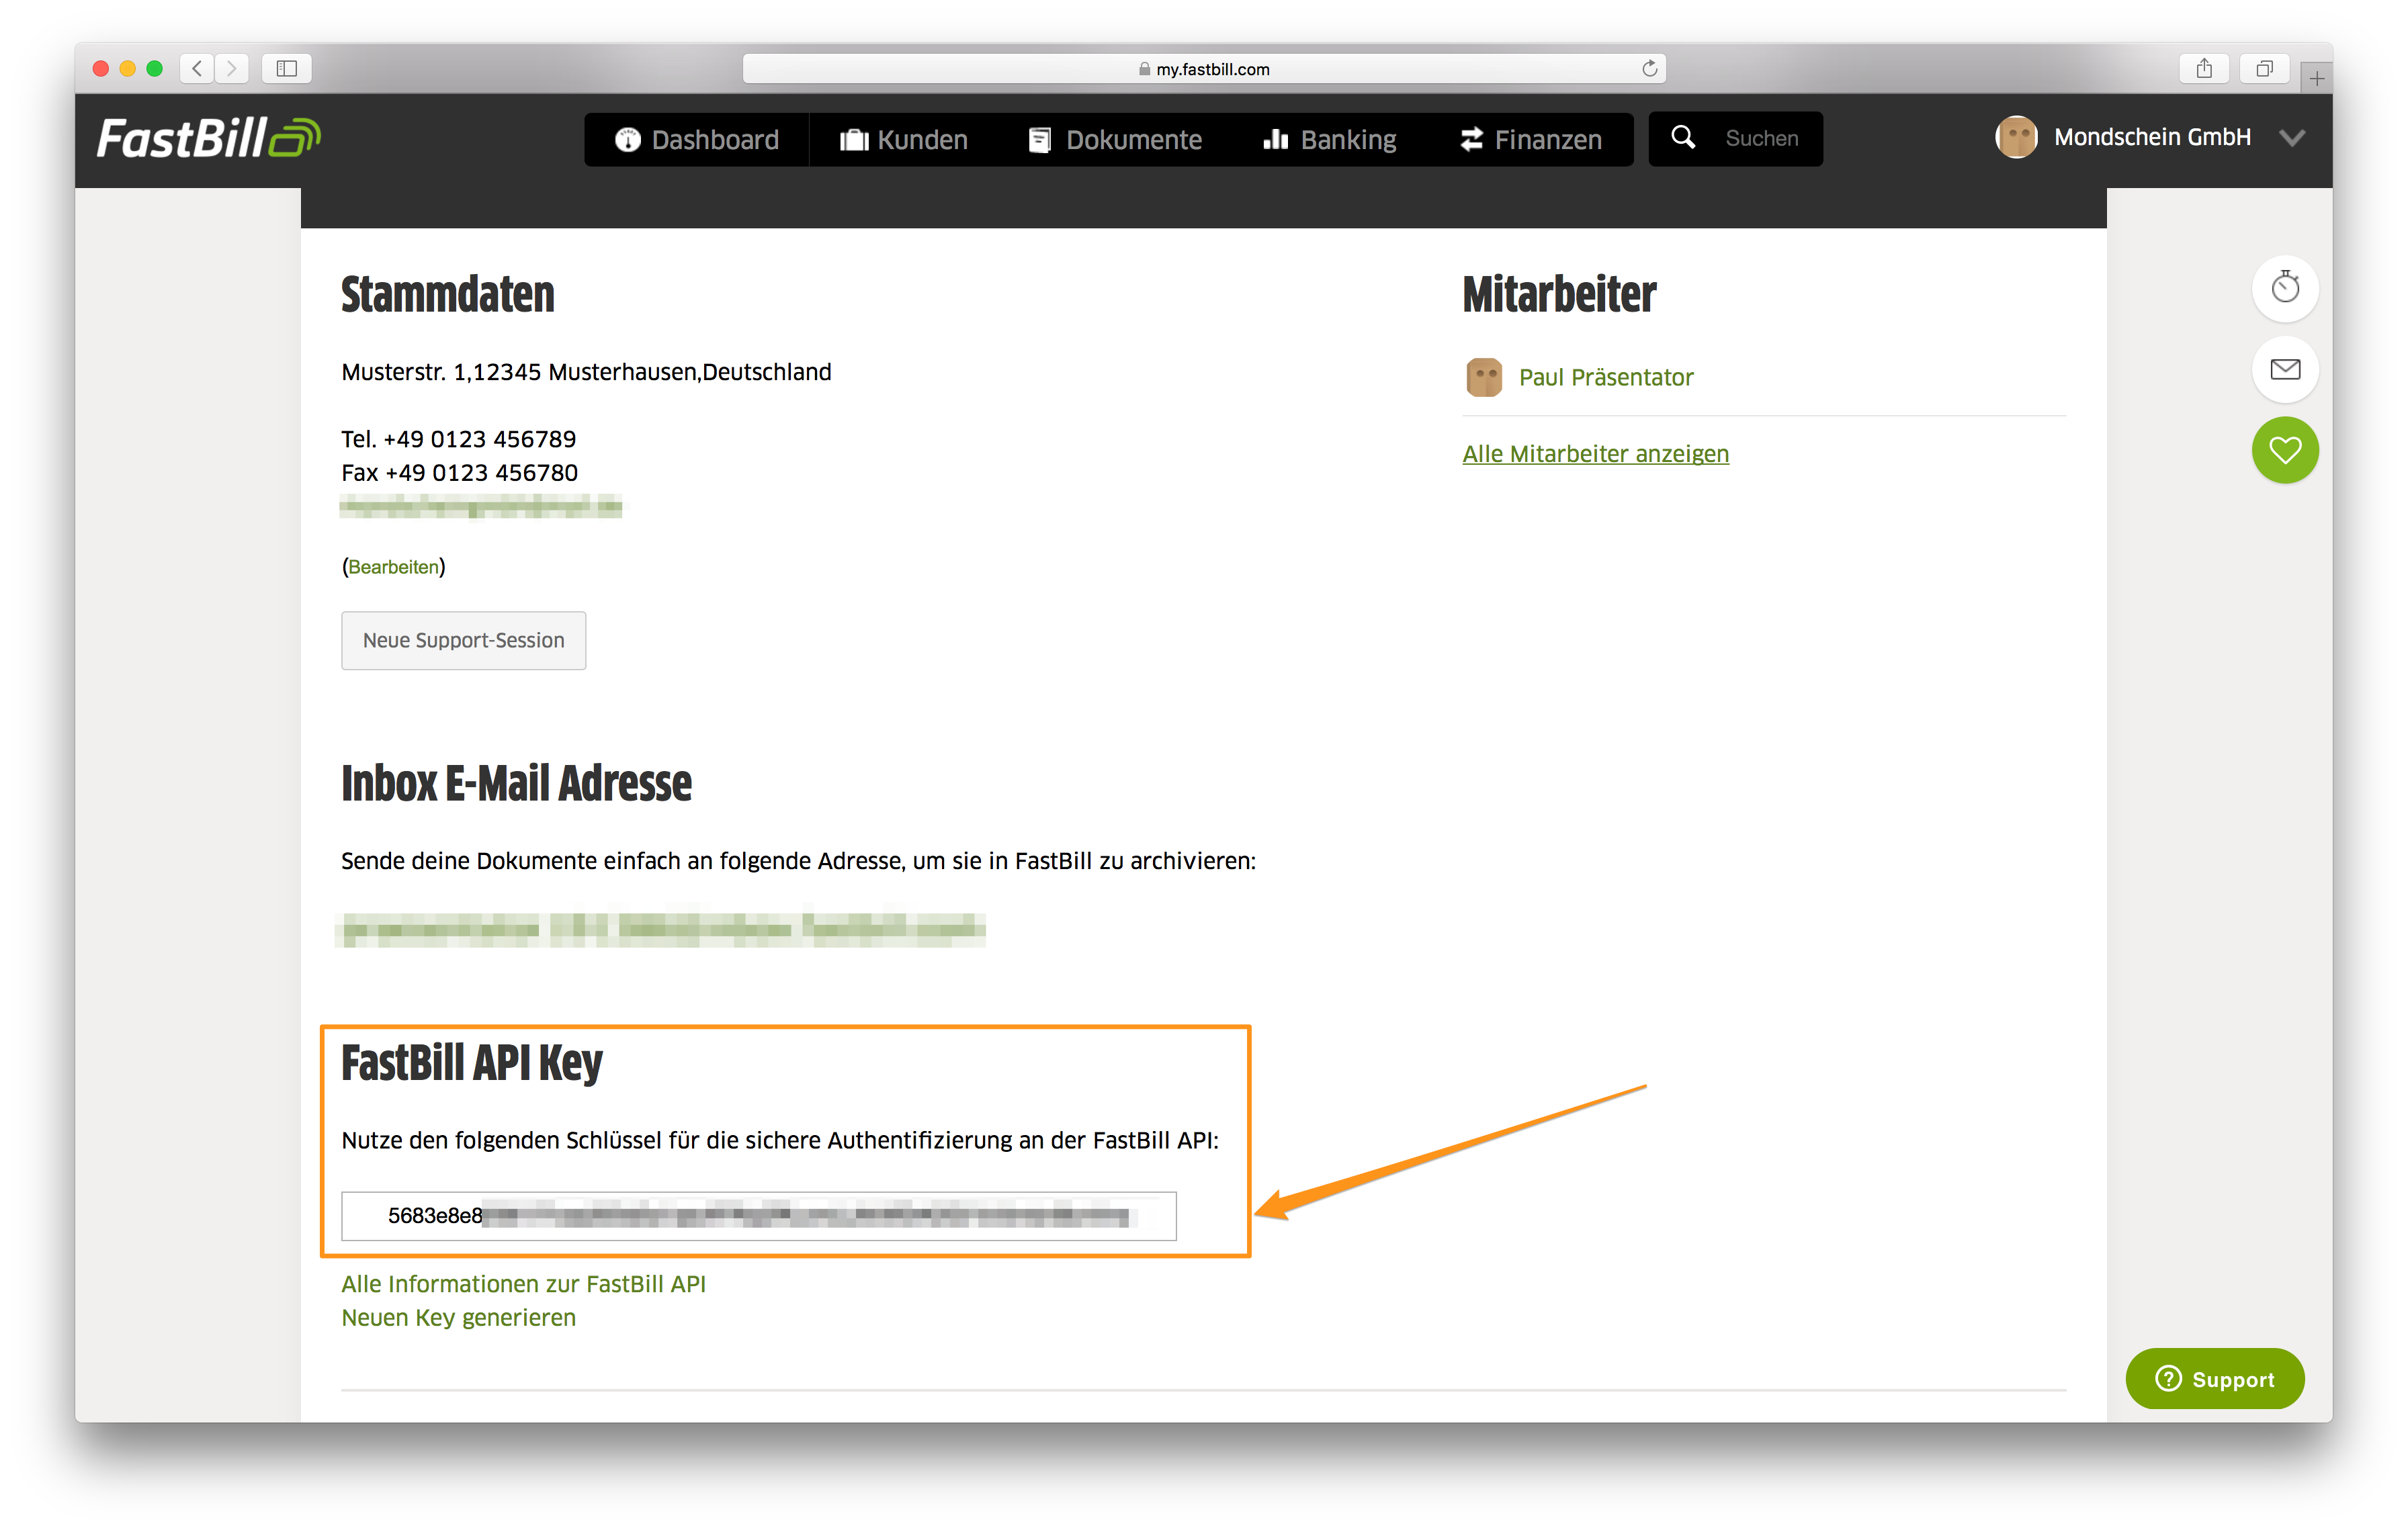
Task: Show all Safari tabs overview
Action: pos(2264,68)
